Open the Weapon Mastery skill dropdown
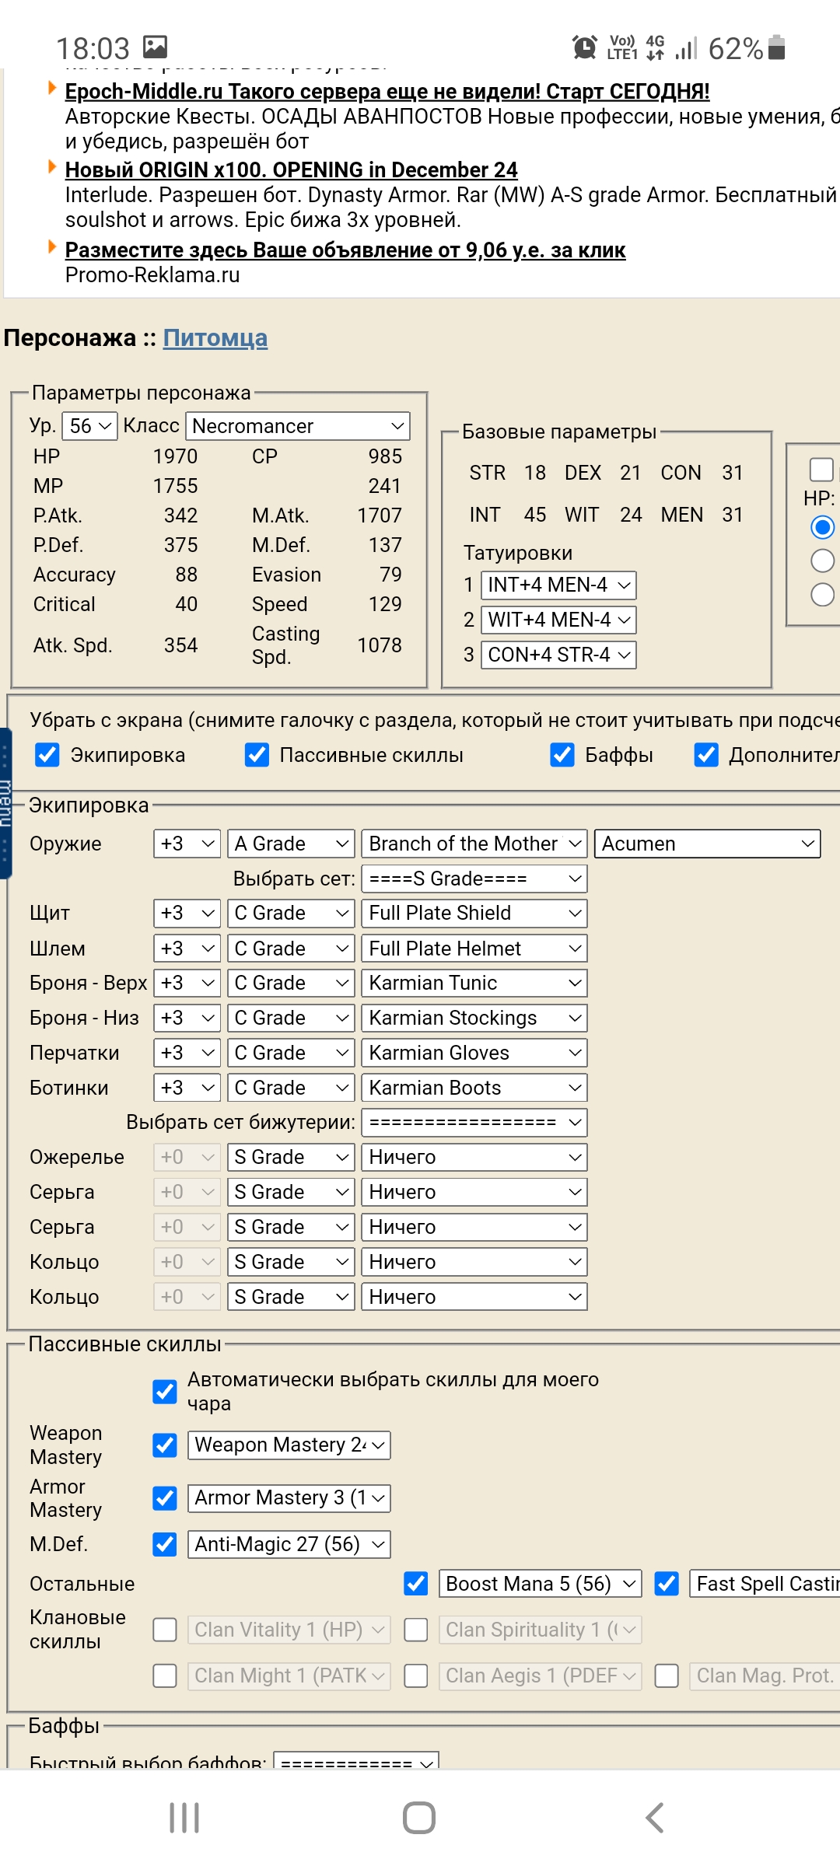 click(289, 1445)
